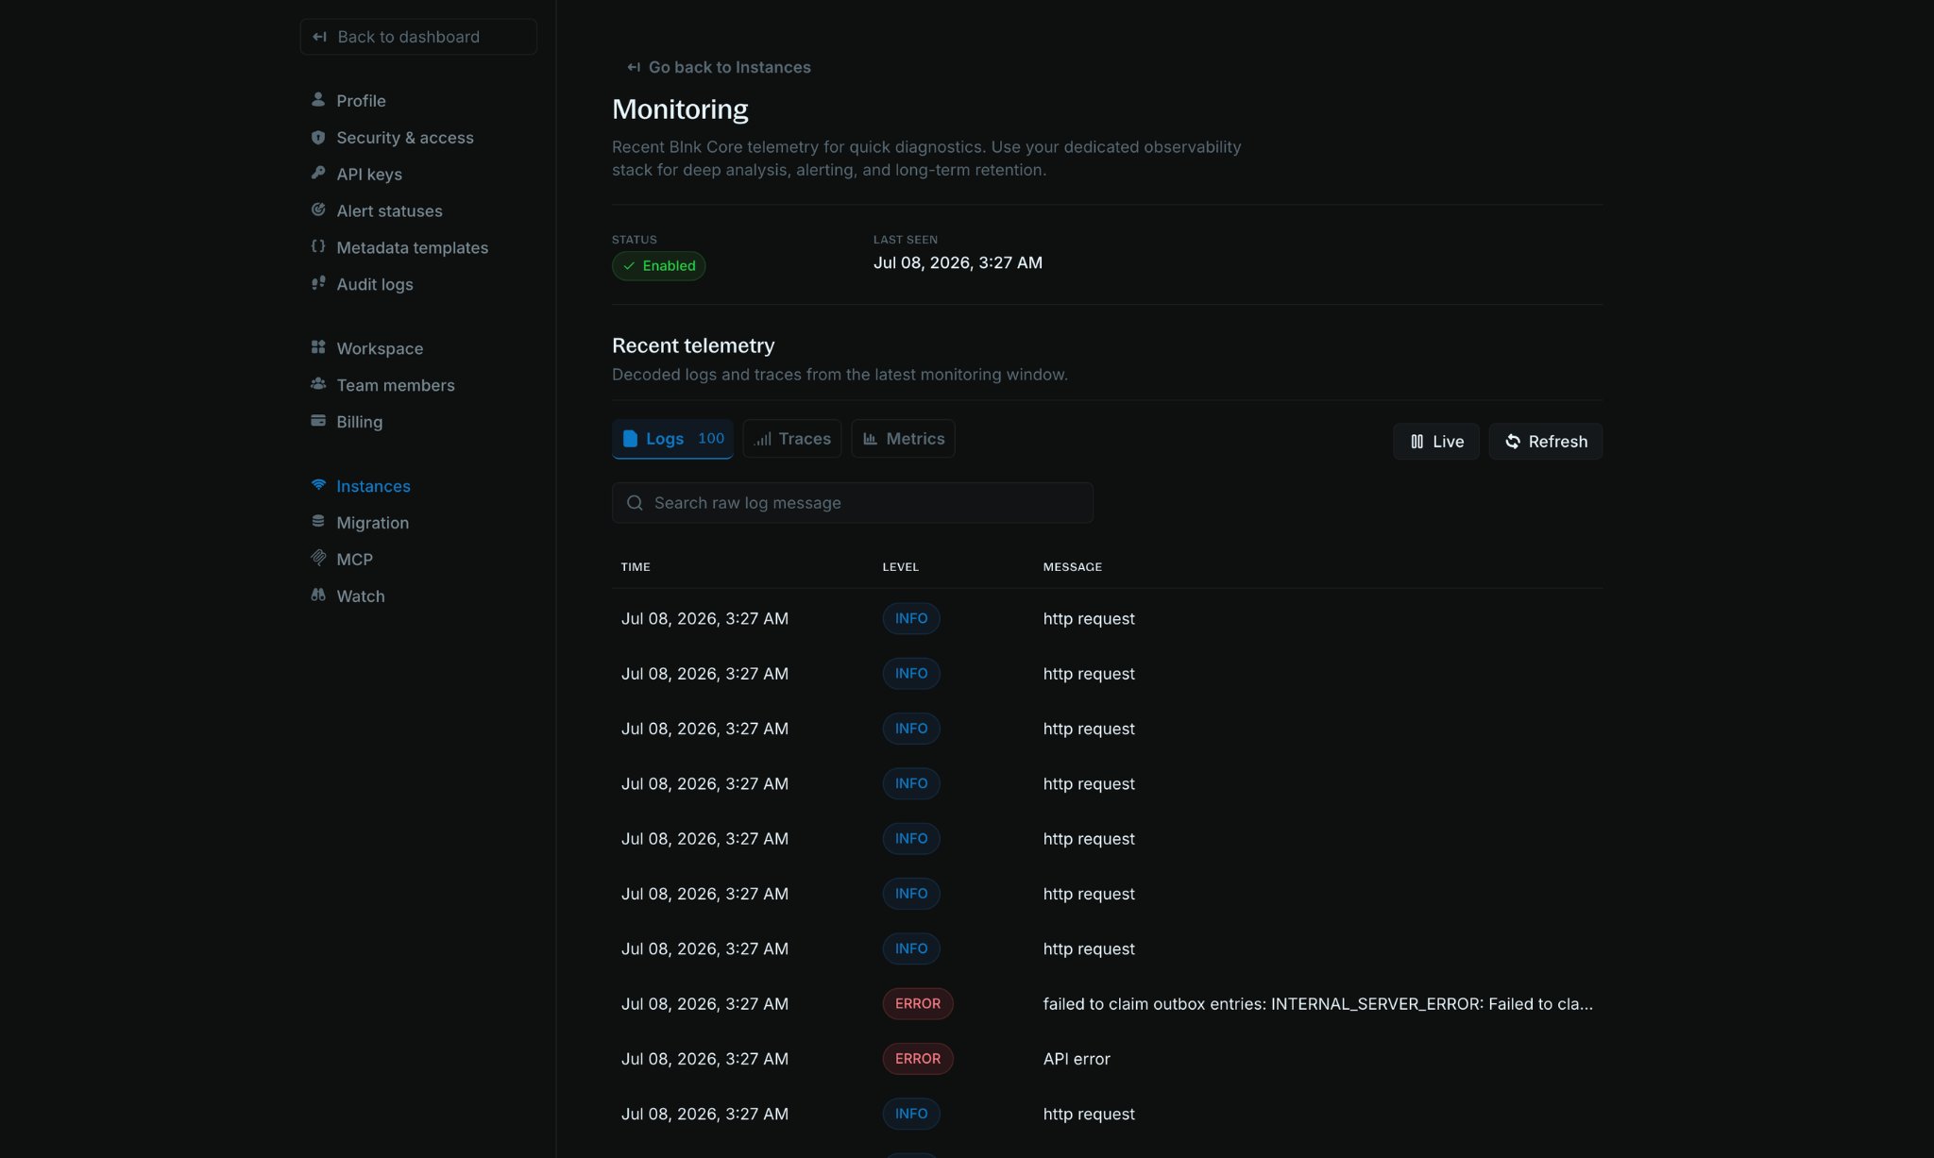Open Team members page

396,385
